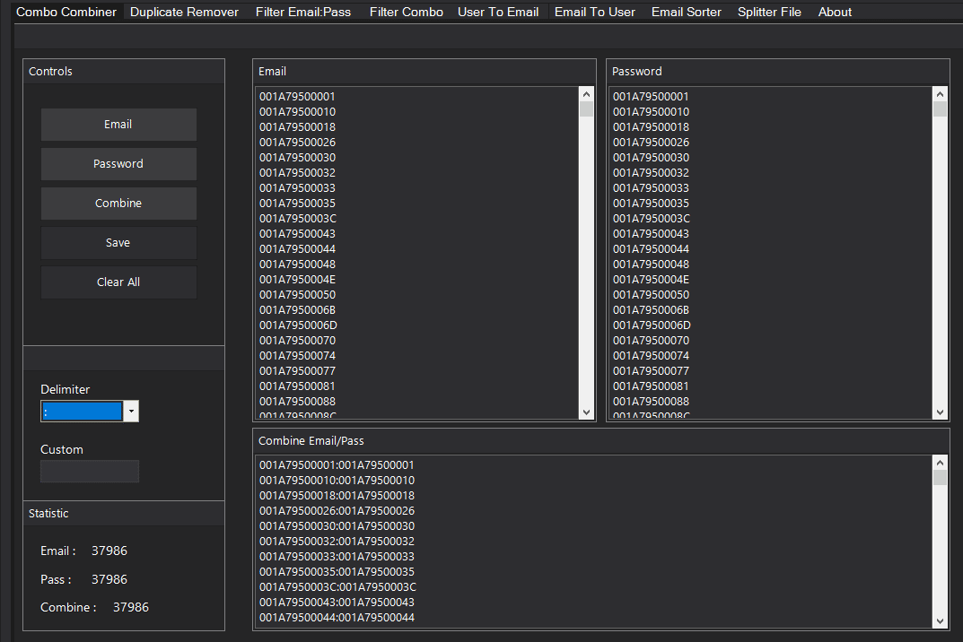Open the Duplicate Remover tab
Screen dimensions: 963x642
[184, 12]
